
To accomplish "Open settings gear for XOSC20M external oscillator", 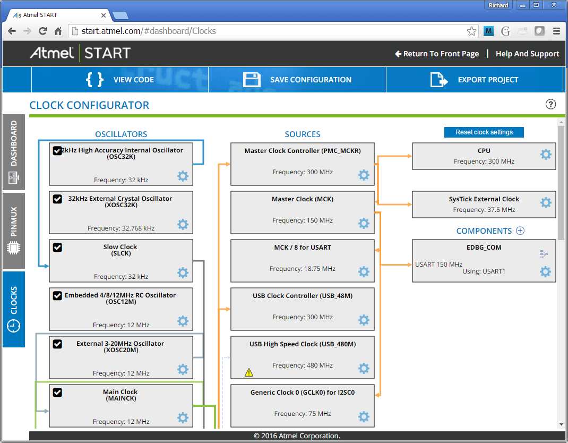I will [x=183, y=369].
